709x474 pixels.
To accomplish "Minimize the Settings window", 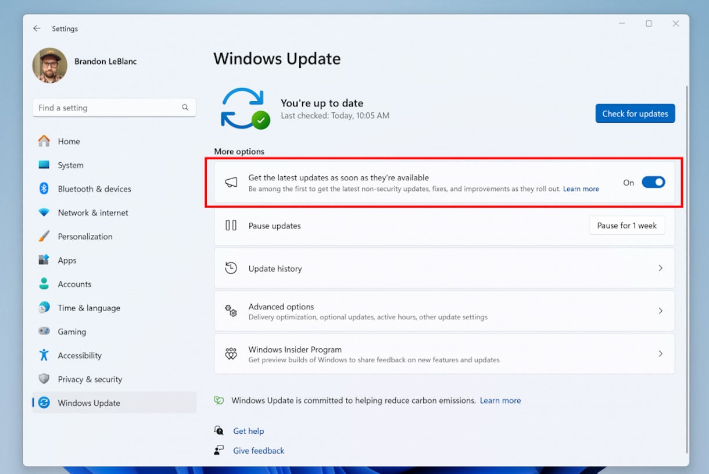I will (622, 24).
